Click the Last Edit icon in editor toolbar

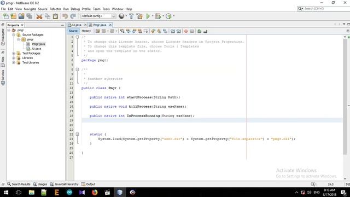98,31
